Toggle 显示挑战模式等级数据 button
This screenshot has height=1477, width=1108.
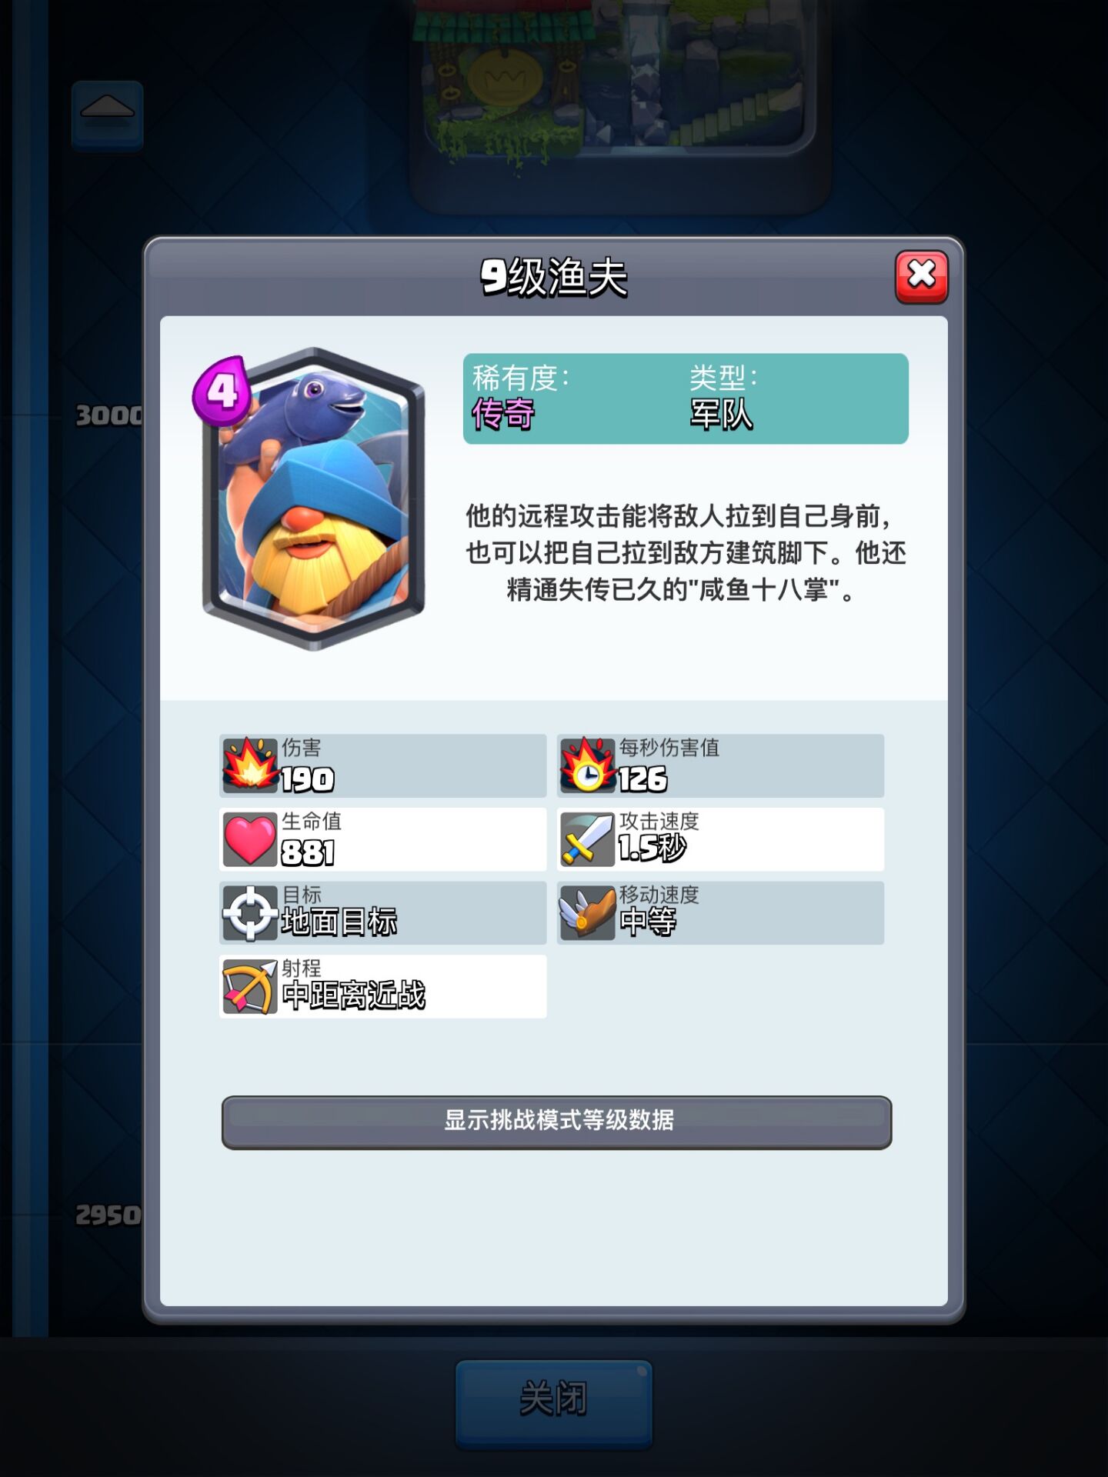[x=556, y=1122]
